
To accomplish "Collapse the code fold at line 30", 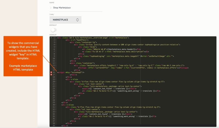I will [56, 105].
